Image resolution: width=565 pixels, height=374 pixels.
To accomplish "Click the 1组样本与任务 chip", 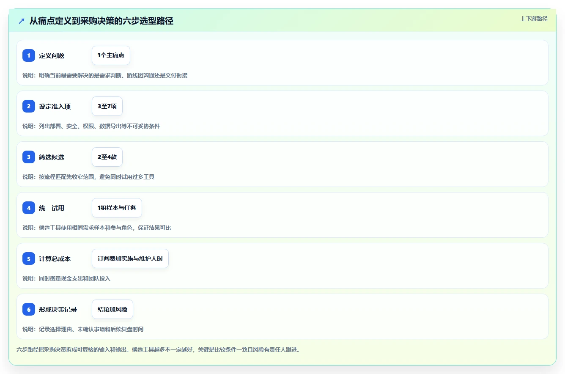I will tap(117, 208).
